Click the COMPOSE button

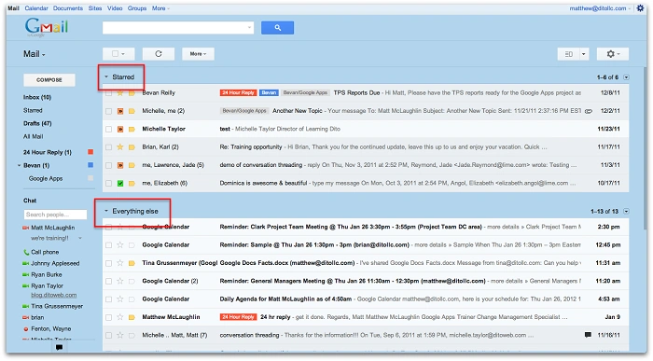(49, 80)
